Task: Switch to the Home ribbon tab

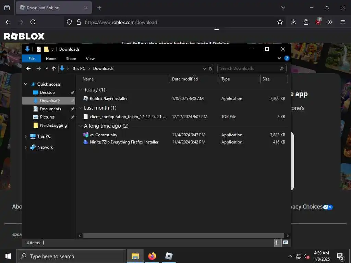Action: tap(51, 59)
